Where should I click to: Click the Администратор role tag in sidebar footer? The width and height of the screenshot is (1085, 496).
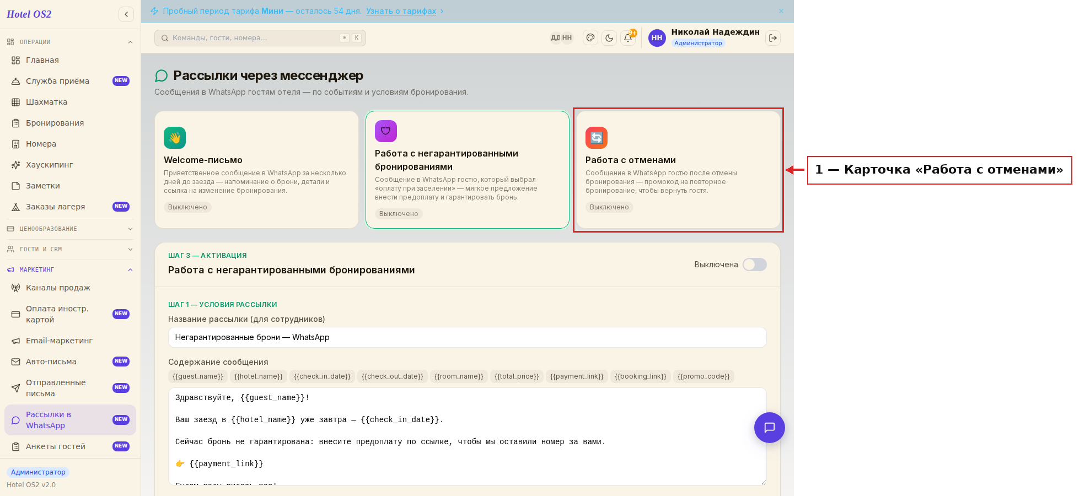(x=38, y=472)
